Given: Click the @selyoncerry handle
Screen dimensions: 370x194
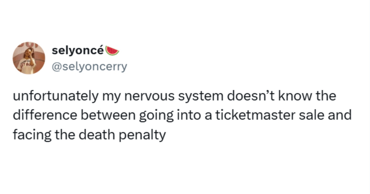Looking at the screenshot, I should coord(89,67).
